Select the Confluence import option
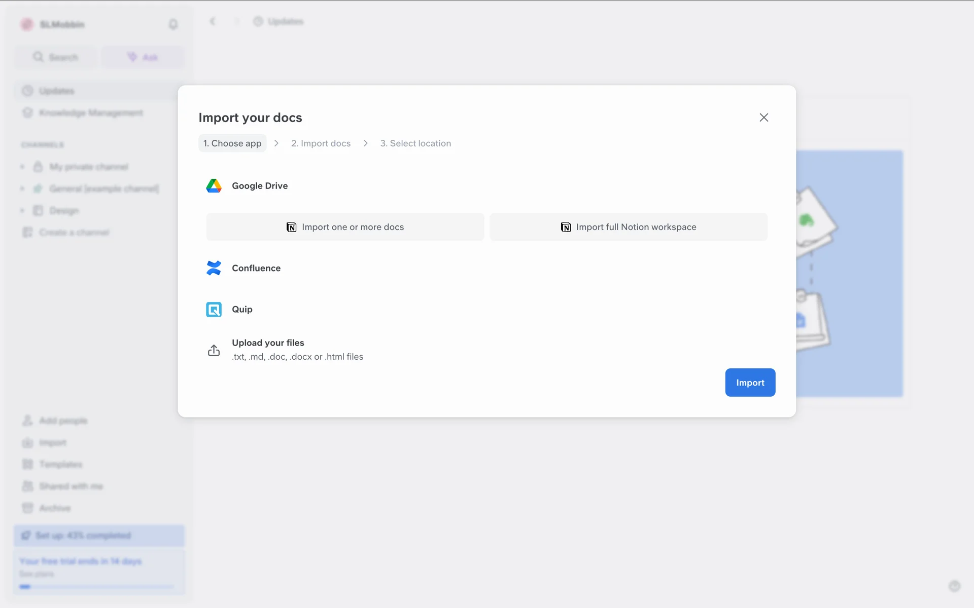The width and height of the screenshot is (974, 608). [256, 268]
